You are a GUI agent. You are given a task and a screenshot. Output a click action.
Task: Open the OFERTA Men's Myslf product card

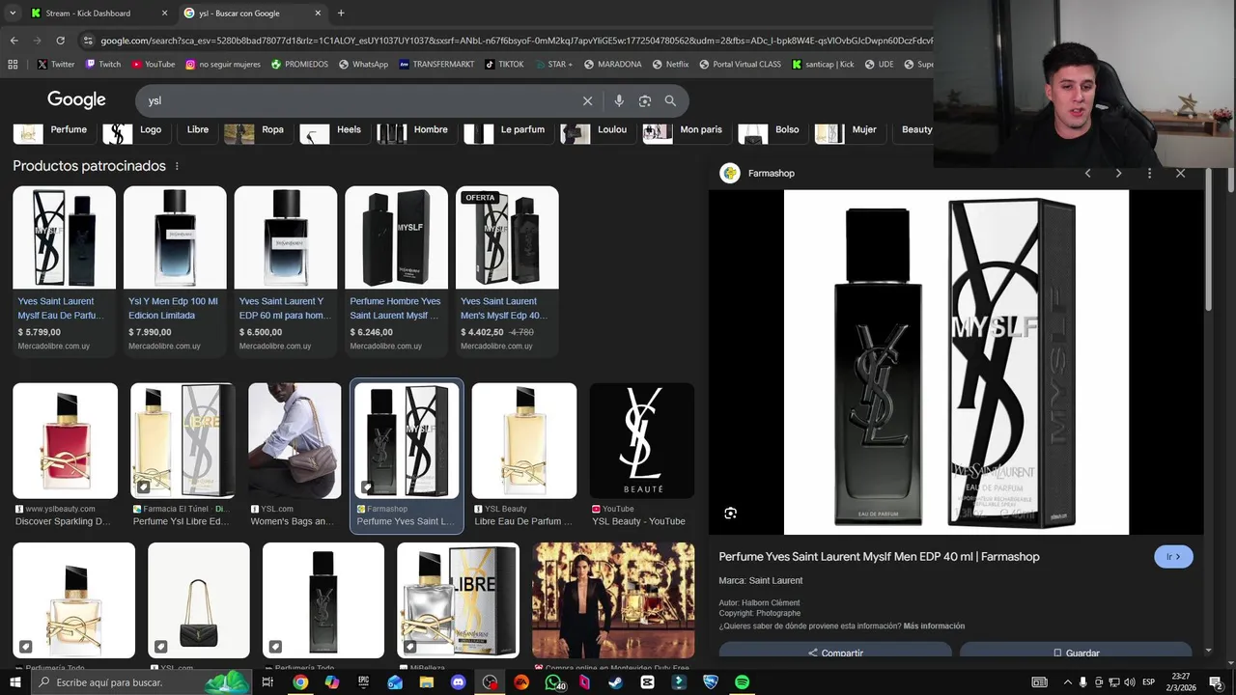pos(507,271)
